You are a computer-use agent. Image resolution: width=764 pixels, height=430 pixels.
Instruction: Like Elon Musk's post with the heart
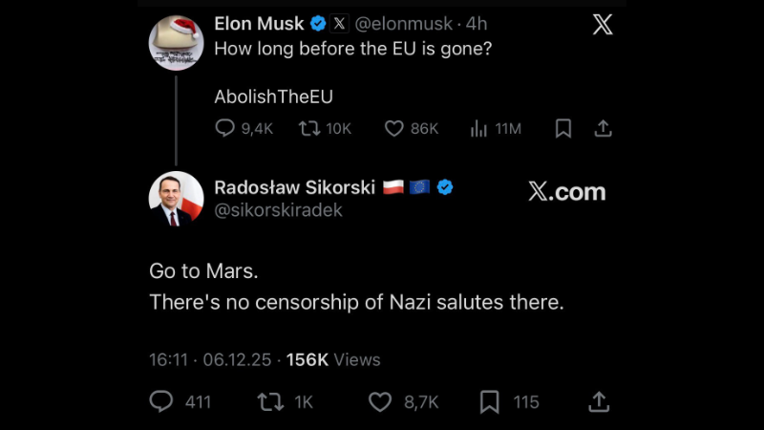393,128
